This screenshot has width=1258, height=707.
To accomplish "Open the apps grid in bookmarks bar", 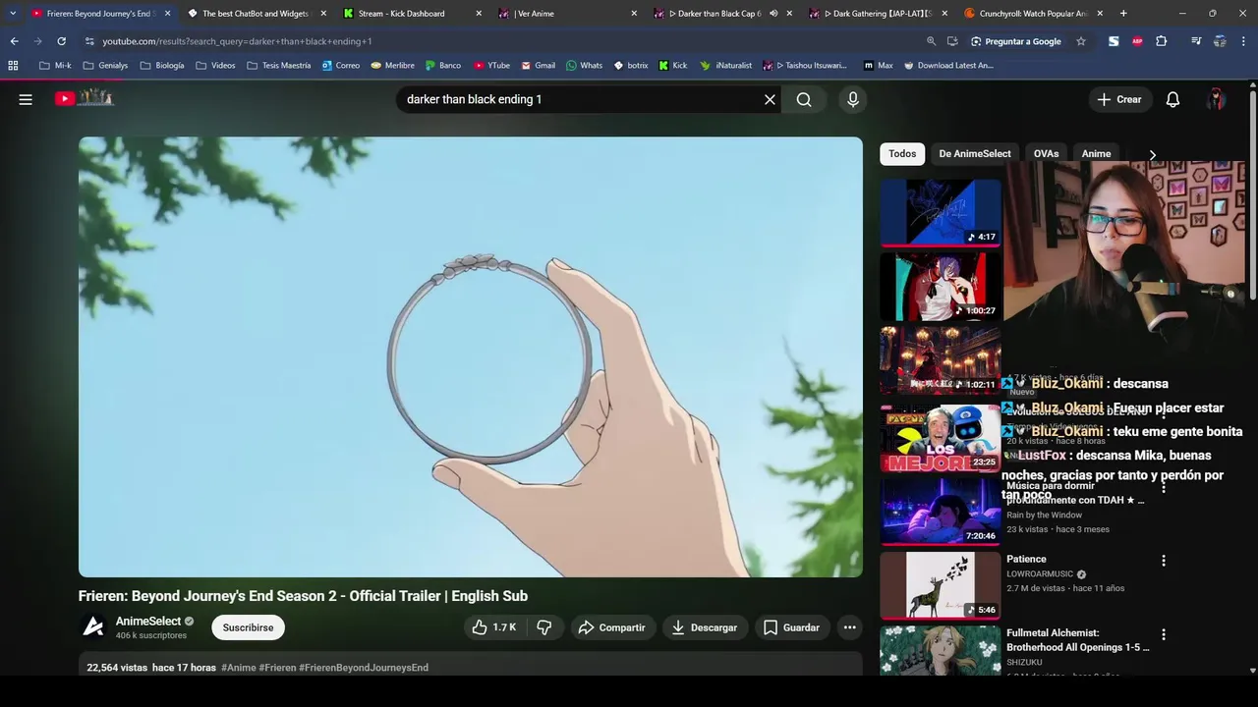I will click(13, 66).
